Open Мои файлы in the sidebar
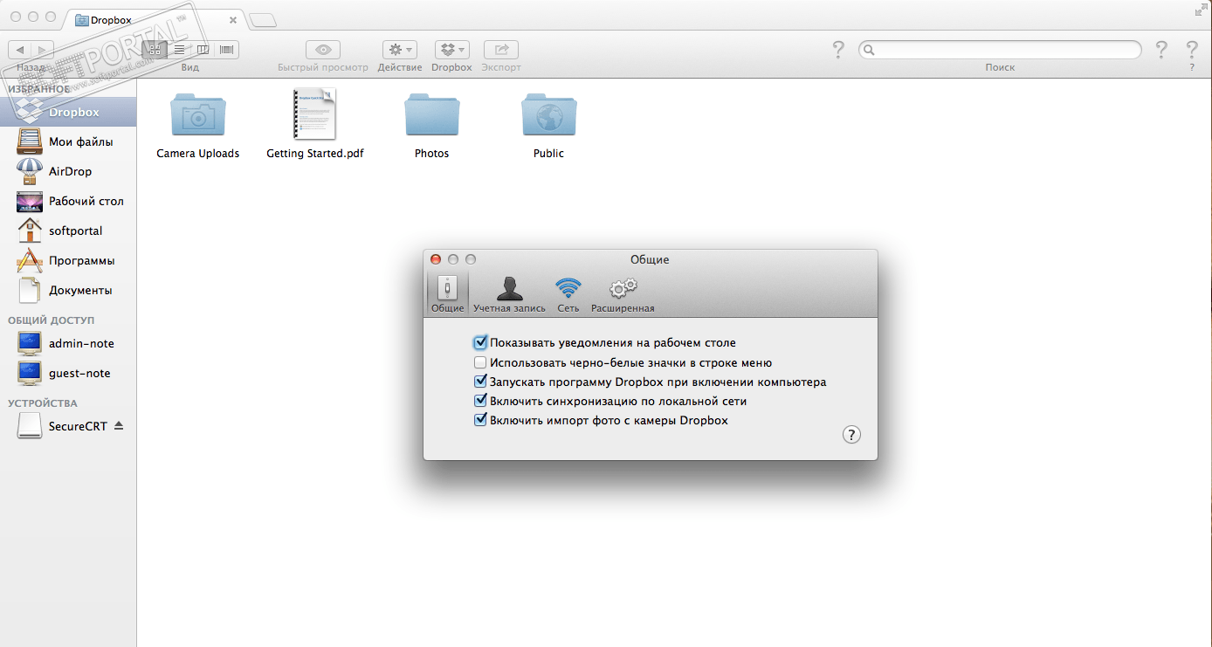 (68, 141)
